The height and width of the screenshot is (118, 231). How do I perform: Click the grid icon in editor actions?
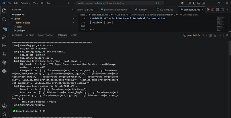click(217, 9)
